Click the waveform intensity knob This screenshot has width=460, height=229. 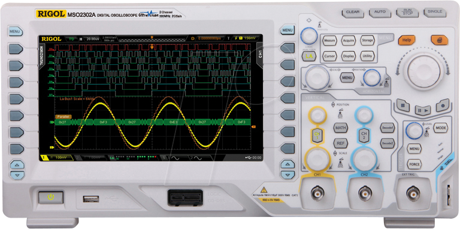[309, 36]
